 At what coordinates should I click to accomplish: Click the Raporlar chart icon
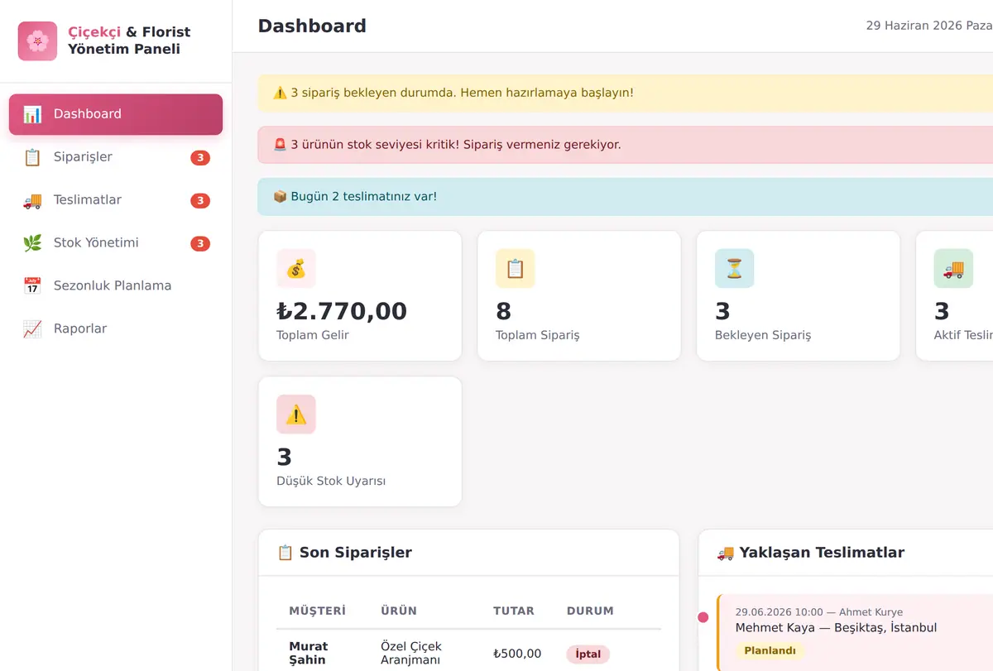click(32, 329)
